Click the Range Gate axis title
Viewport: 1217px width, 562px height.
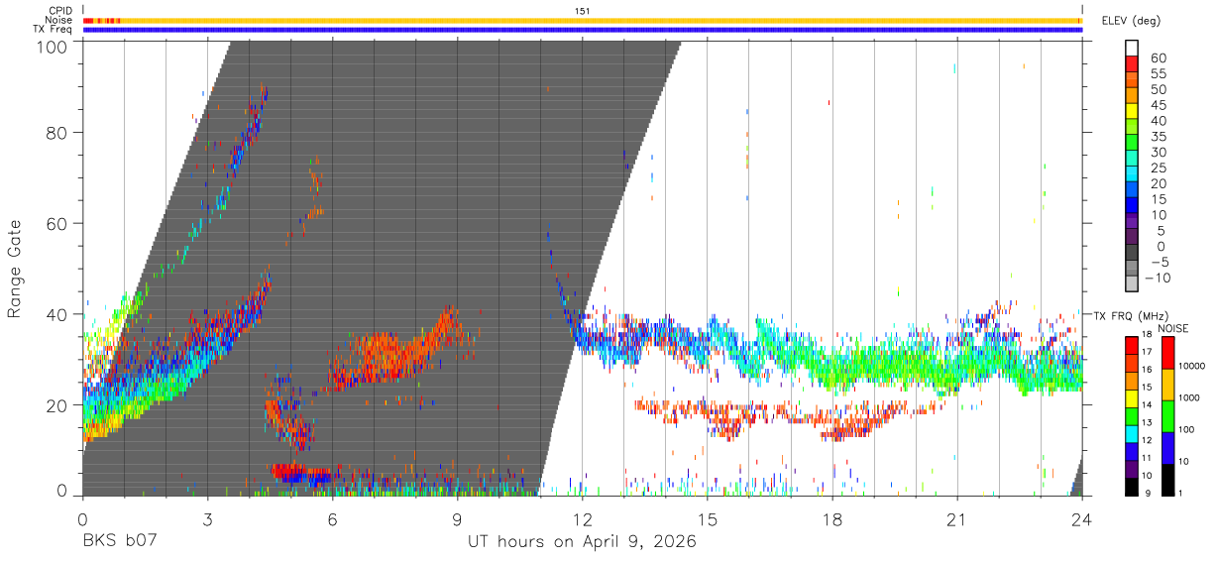point(15,269)
